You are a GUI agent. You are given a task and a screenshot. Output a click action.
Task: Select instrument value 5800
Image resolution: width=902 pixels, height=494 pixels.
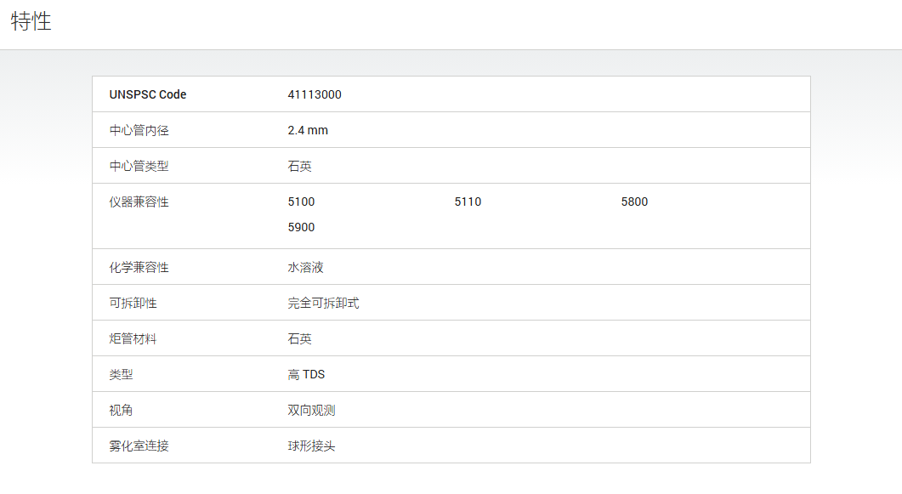point(634,202)
